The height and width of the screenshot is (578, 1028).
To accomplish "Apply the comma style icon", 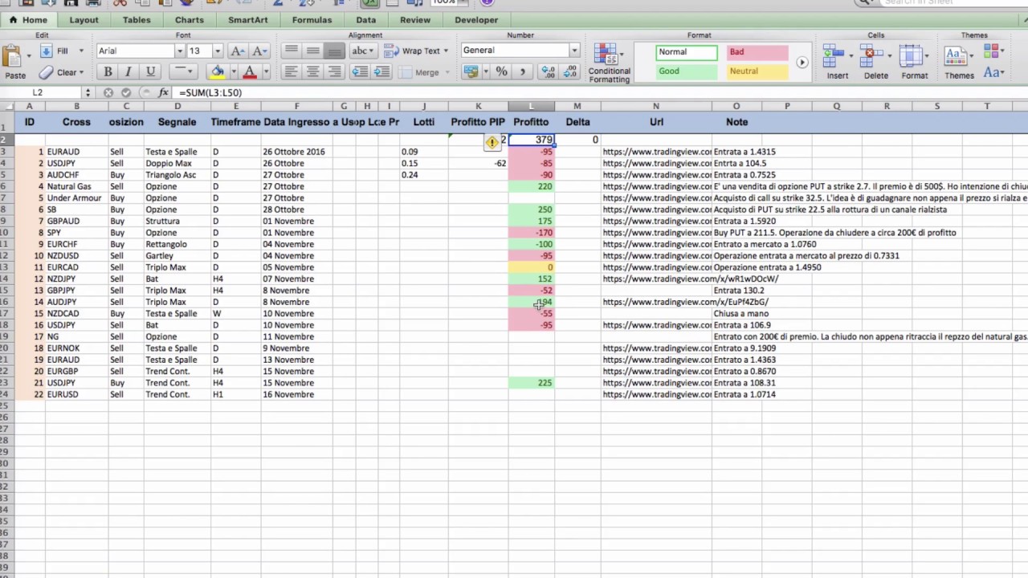I will point(523,71).
